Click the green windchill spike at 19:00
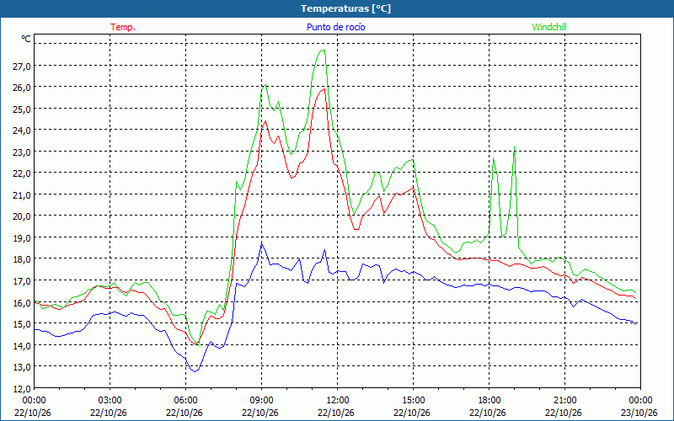 coord(514,147)
